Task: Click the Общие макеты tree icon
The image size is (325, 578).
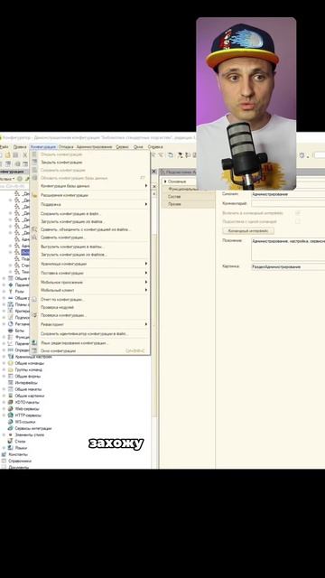Action: point(11,389)
